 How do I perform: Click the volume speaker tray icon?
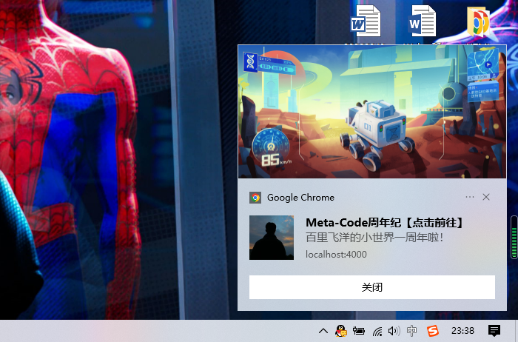394,331
